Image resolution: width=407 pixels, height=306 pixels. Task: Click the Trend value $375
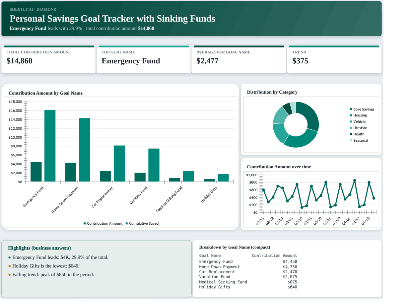click(300, 61)
